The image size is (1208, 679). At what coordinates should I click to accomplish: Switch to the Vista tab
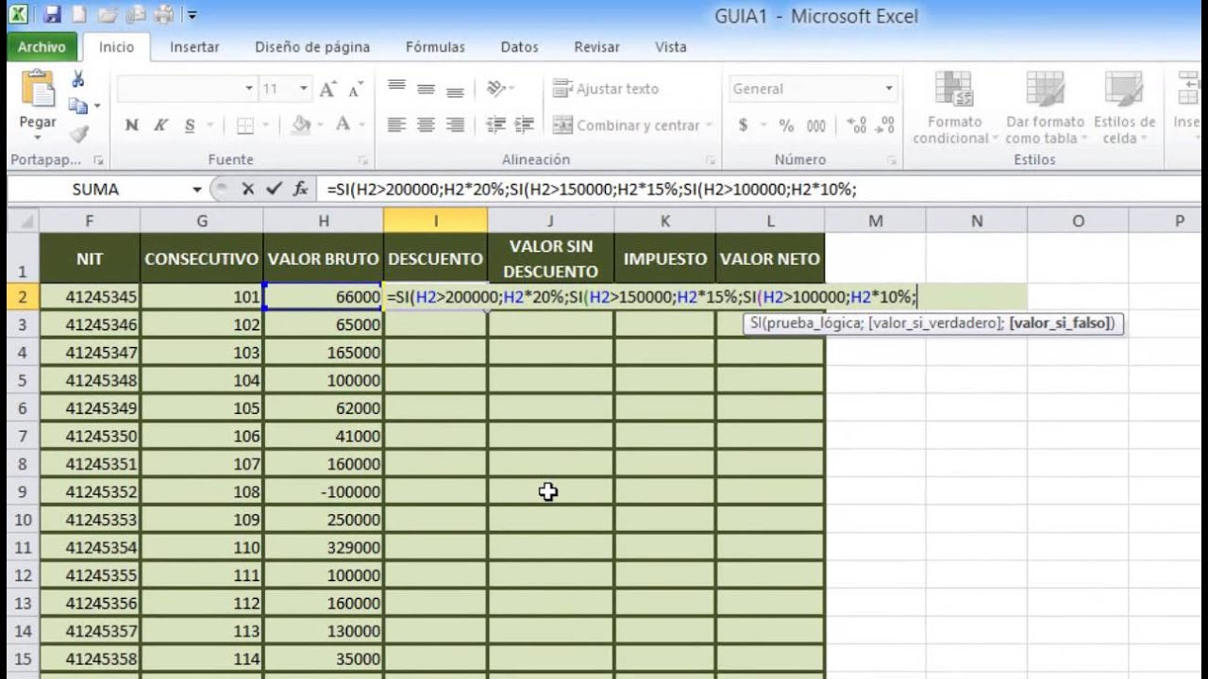[x=671, y=46]
